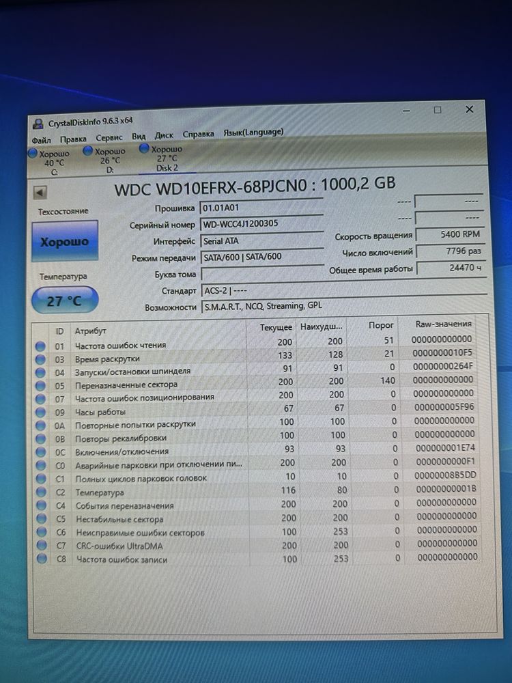Screen dimensions: 512x683
Task: Select the C: disk tab at 40 °C
Action: tap(49, 163)
